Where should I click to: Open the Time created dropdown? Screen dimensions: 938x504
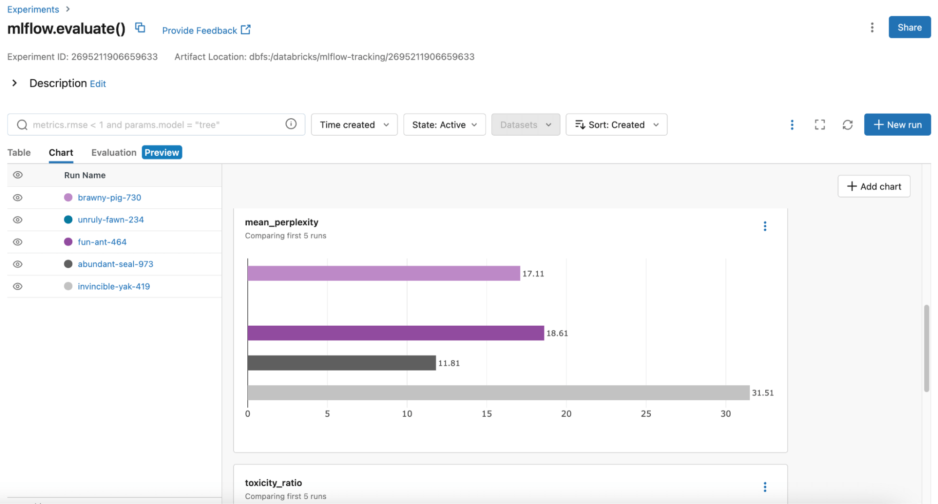(x=354, y=125)
